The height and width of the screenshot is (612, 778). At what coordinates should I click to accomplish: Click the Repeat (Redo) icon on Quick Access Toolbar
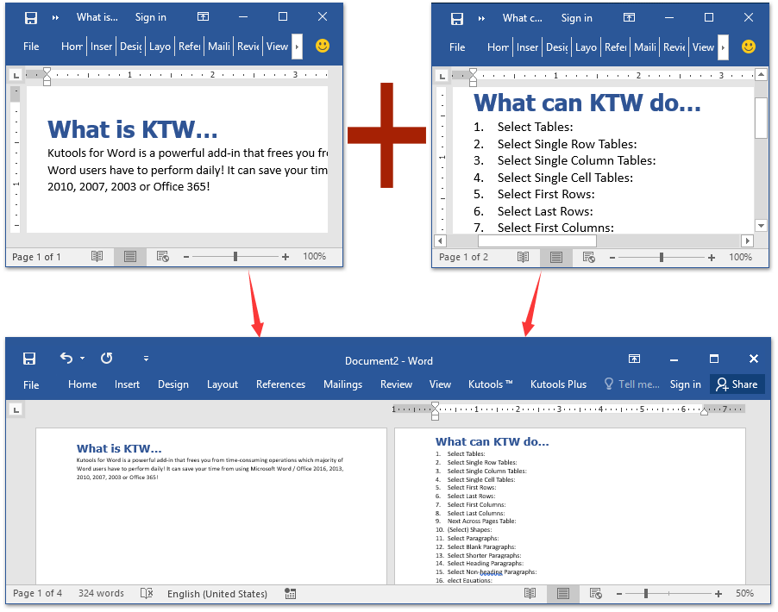(105, 358)
